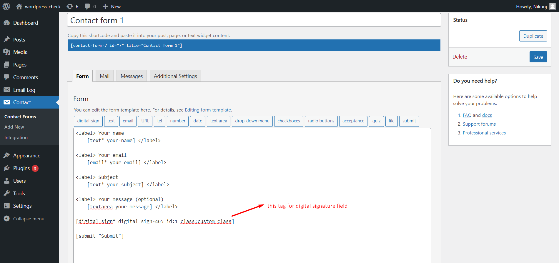Open the WordPress logo menu
Screen dimensions: 559x263
[6, 6]
